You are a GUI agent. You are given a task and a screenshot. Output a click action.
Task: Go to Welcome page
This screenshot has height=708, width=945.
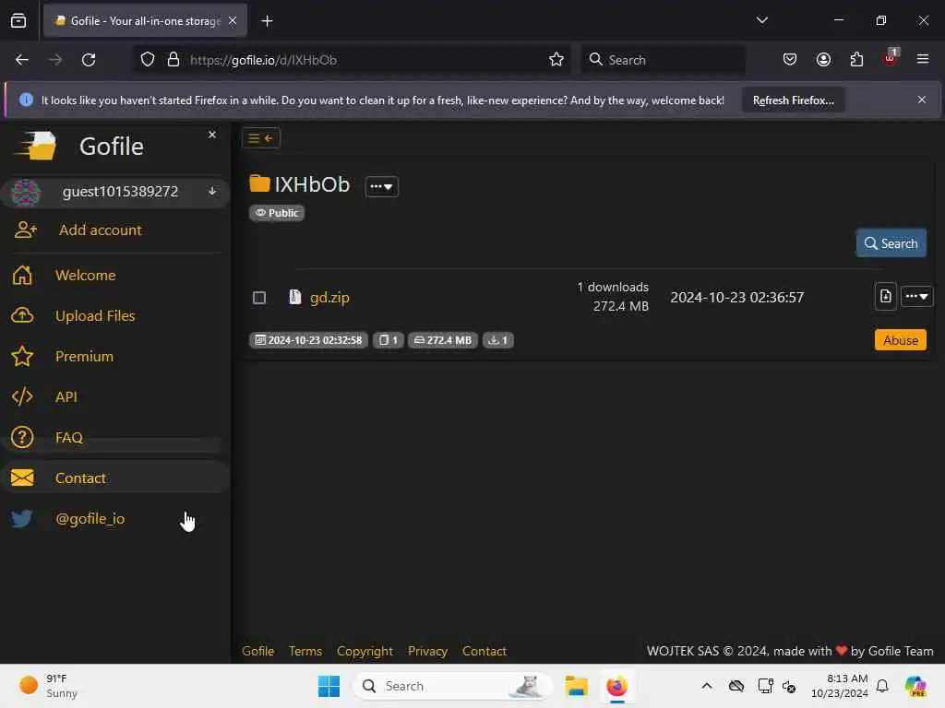[x=86, y=275]
